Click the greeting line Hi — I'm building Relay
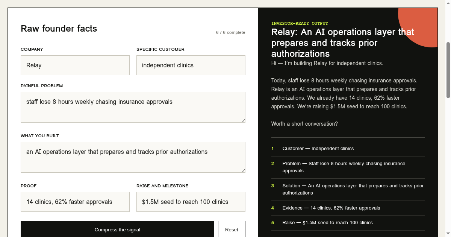Screen dimensions: 451x237 pos(327,63)
